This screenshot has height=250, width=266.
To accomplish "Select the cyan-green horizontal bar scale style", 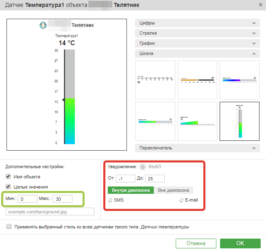I will click(155, 121).
